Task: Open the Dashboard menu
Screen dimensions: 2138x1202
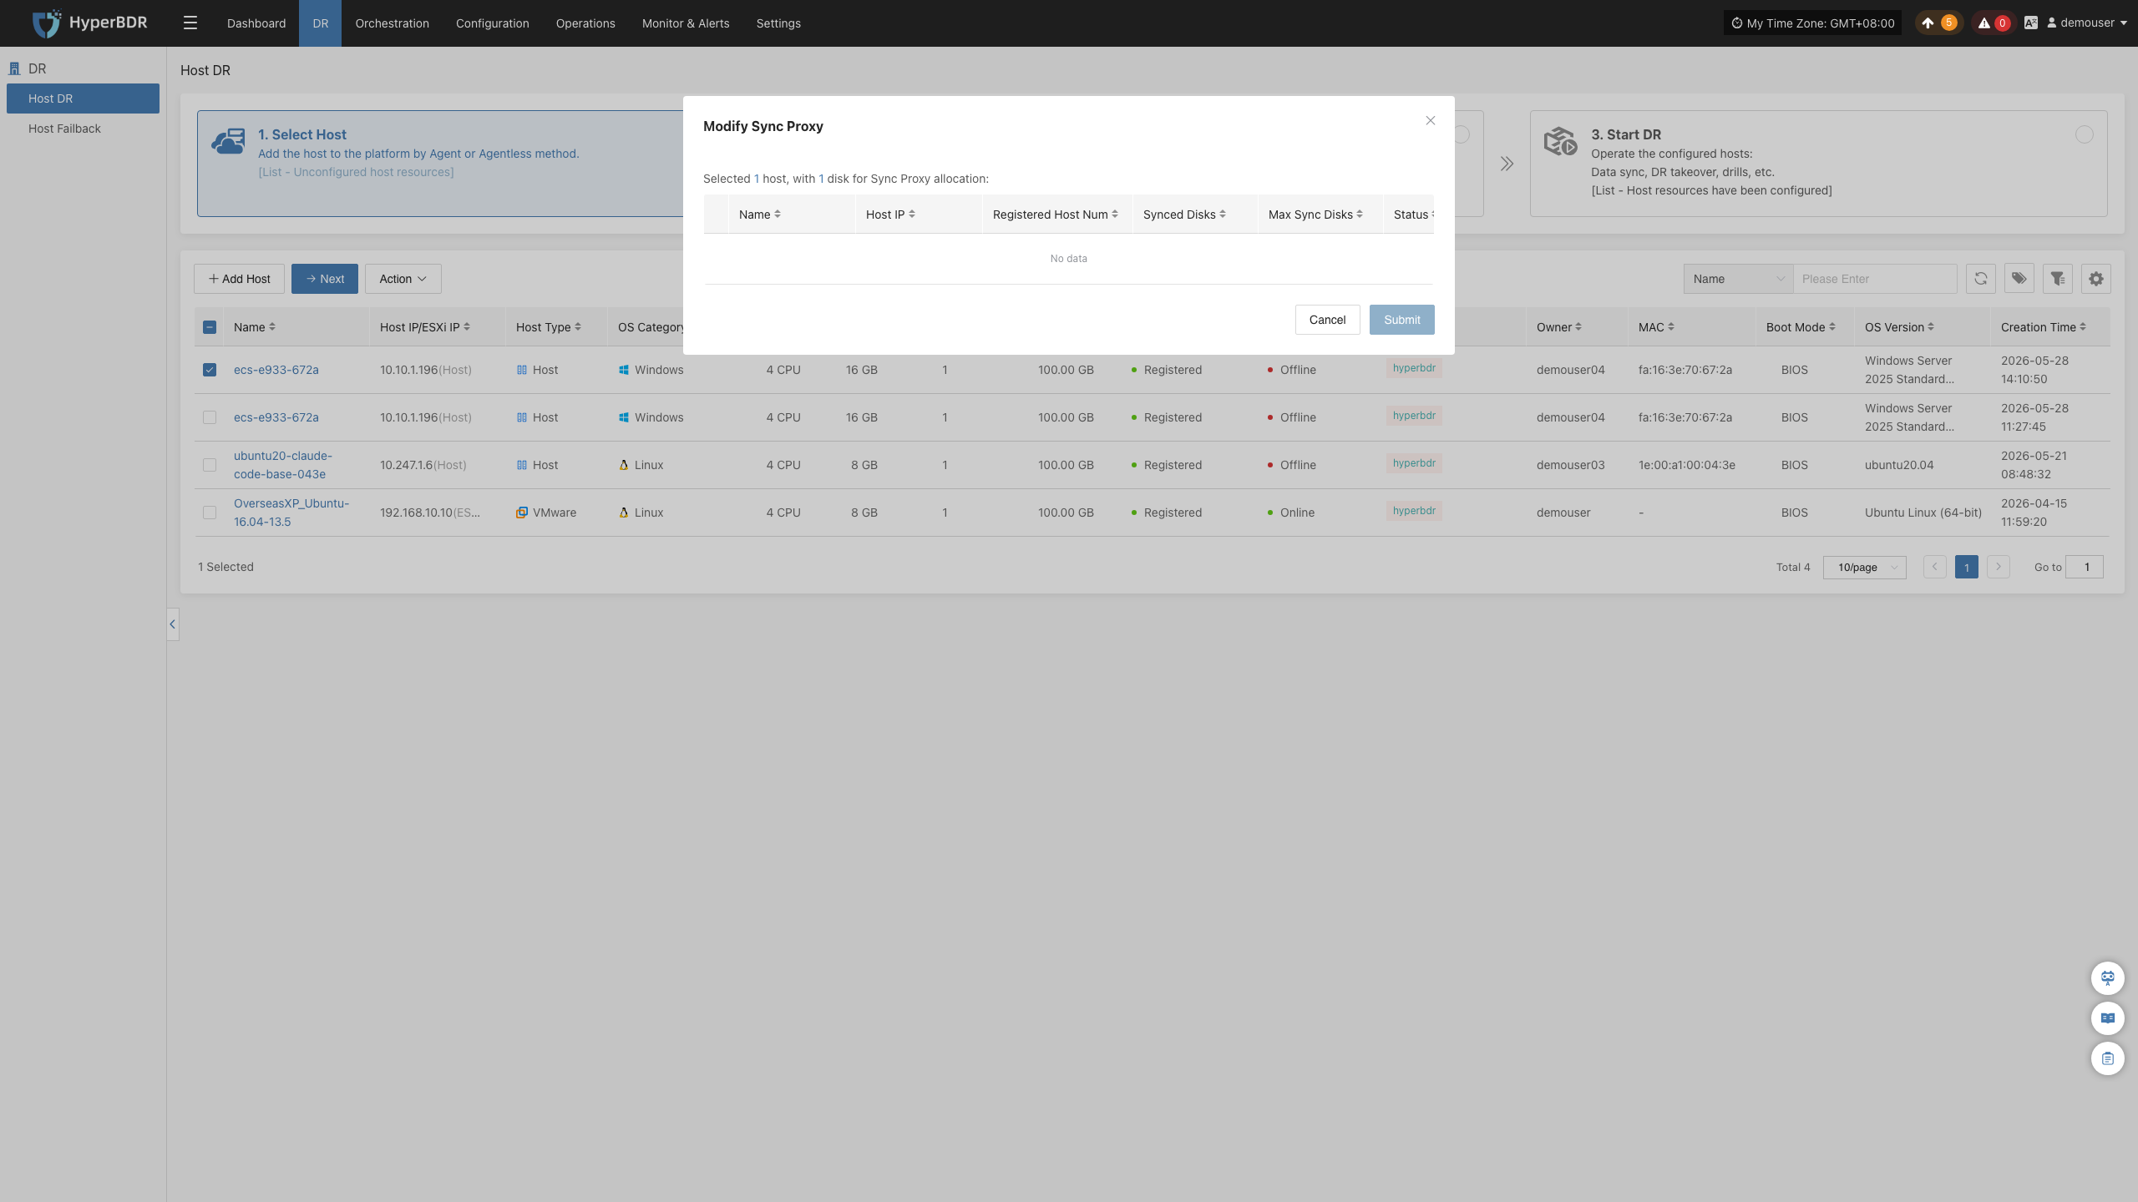Action: (256, 23)
